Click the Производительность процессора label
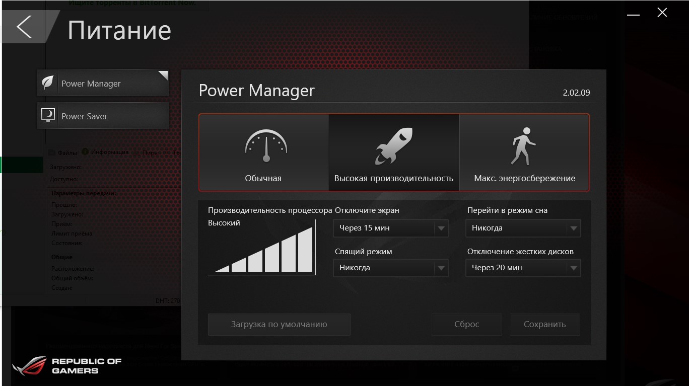 click(x=270, y=210)
